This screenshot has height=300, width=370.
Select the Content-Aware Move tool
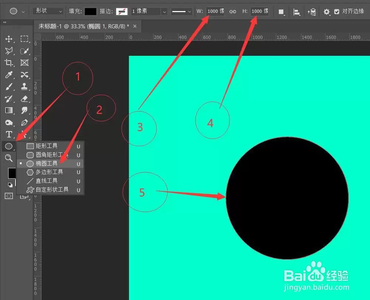24,75
